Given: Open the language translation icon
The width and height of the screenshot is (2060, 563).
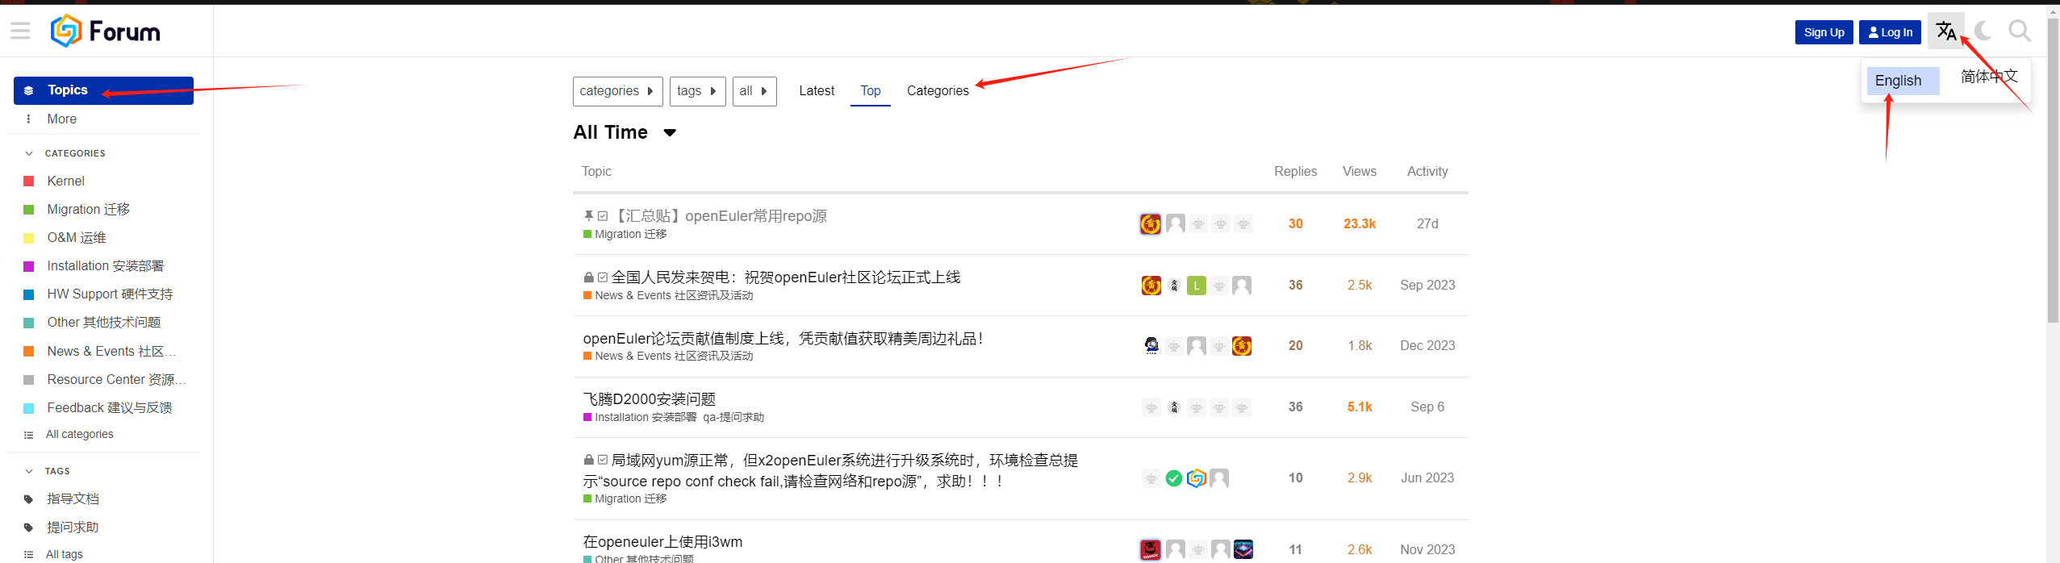Looking at the screenshot, I should [1945, 31].
